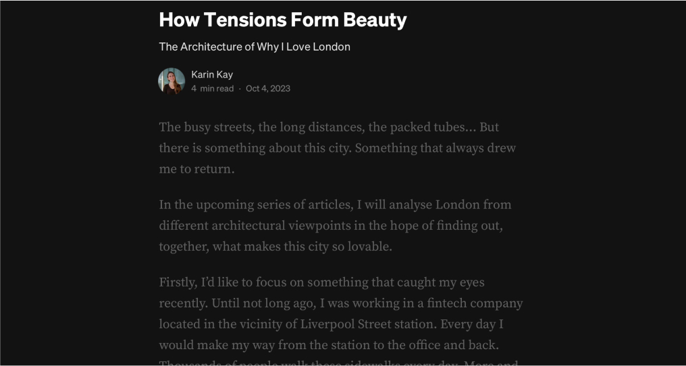Viewport: 686px width, 366px height.
Task: Click the dot separator between read time and date
Action: pos(240,89)
